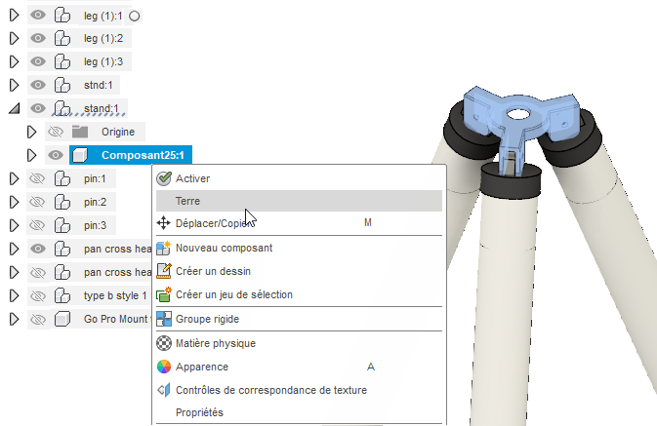657x426 pixels.
Task: Expand the leg (1):3 component node
Action: click(x=14, y=62)
